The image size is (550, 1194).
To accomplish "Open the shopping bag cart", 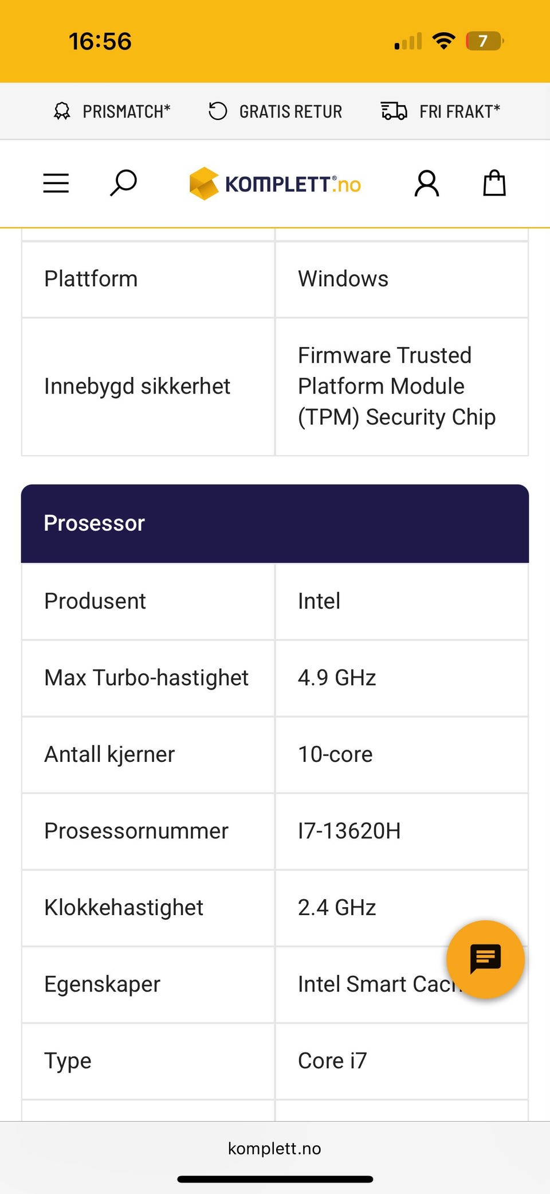I will tap(494, 183).
